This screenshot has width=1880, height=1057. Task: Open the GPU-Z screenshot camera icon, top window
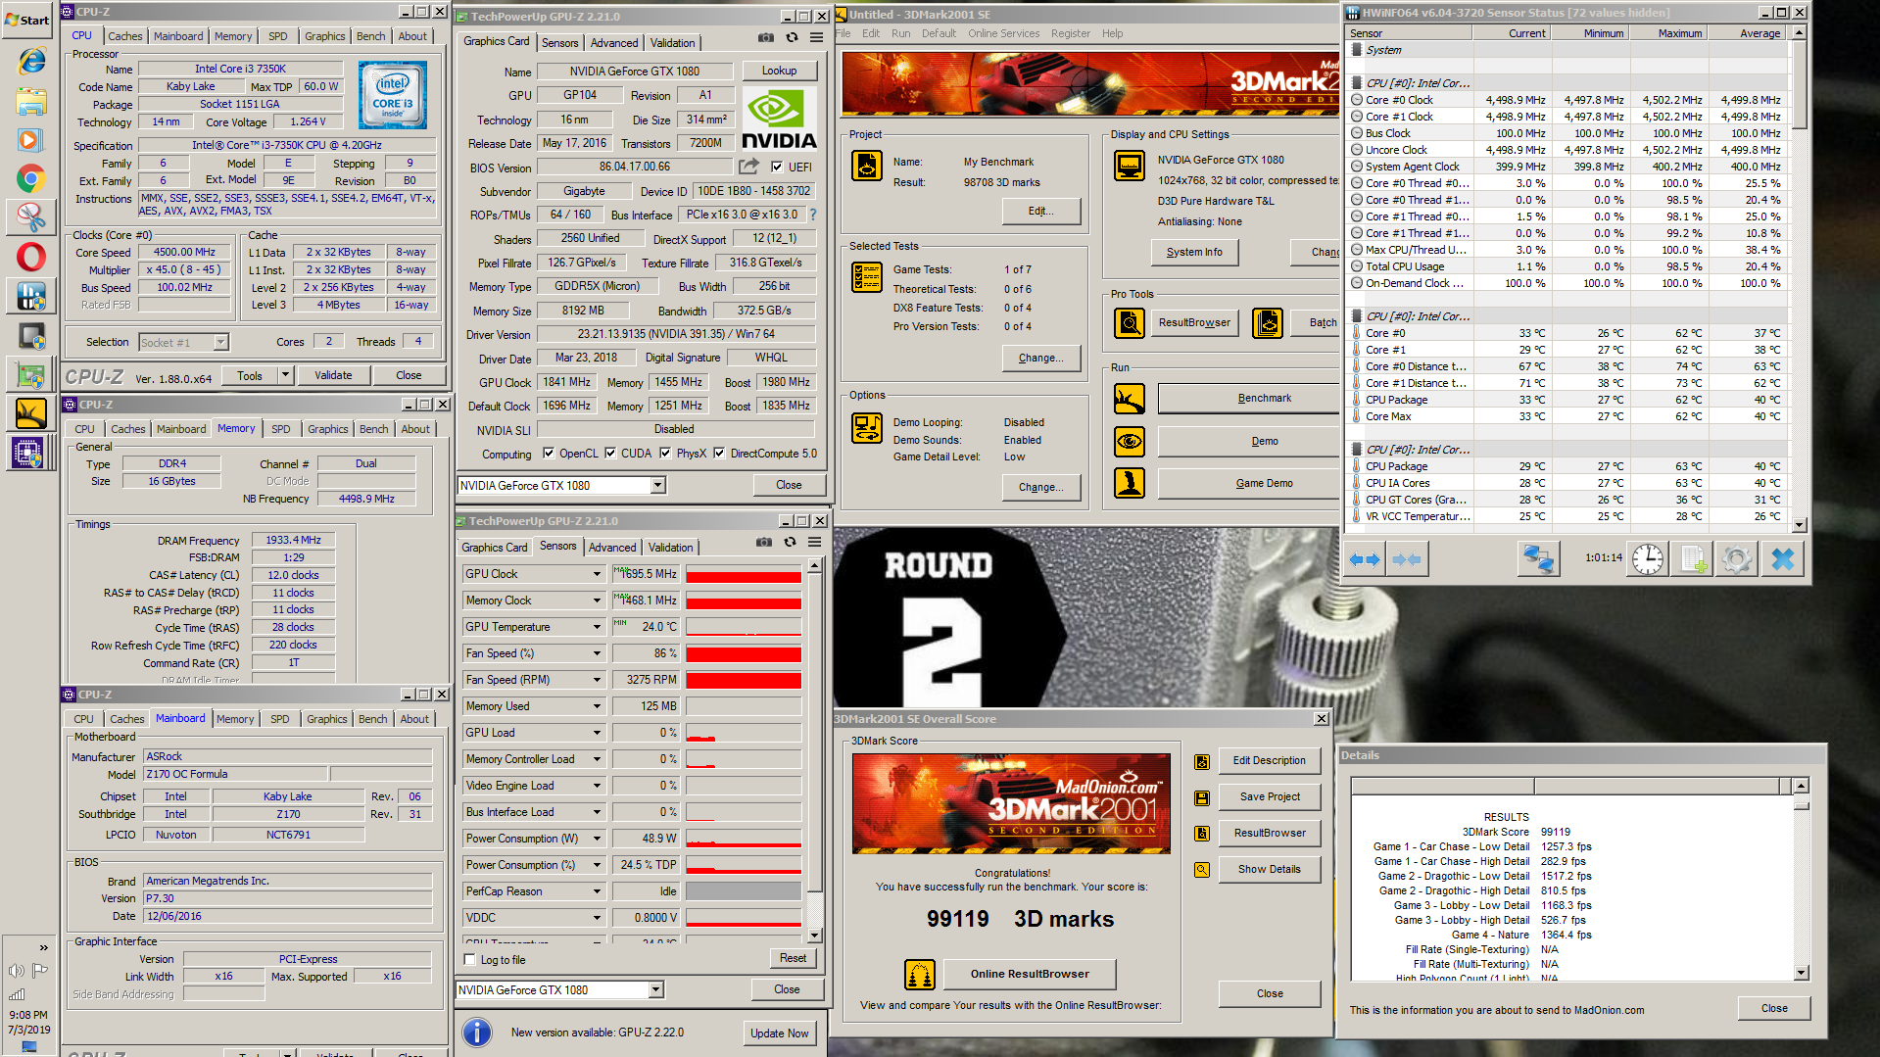(x=765, y=37)
